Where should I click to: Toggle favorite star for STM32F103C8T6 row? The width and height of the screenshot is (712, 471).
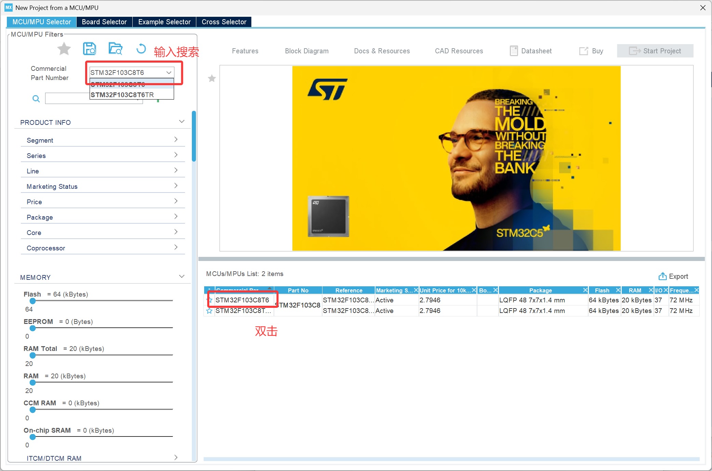209,300
